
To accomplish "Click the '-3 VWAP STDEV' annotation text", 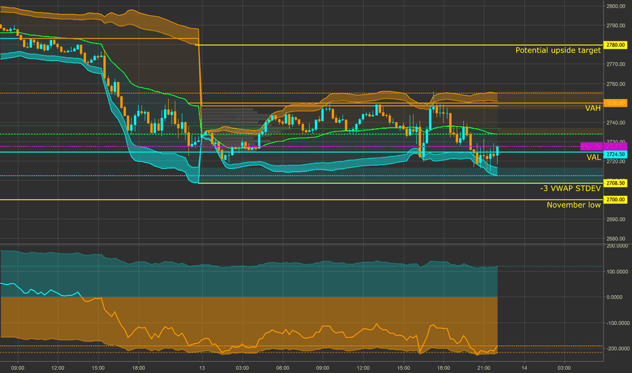I will click(570, 189).
